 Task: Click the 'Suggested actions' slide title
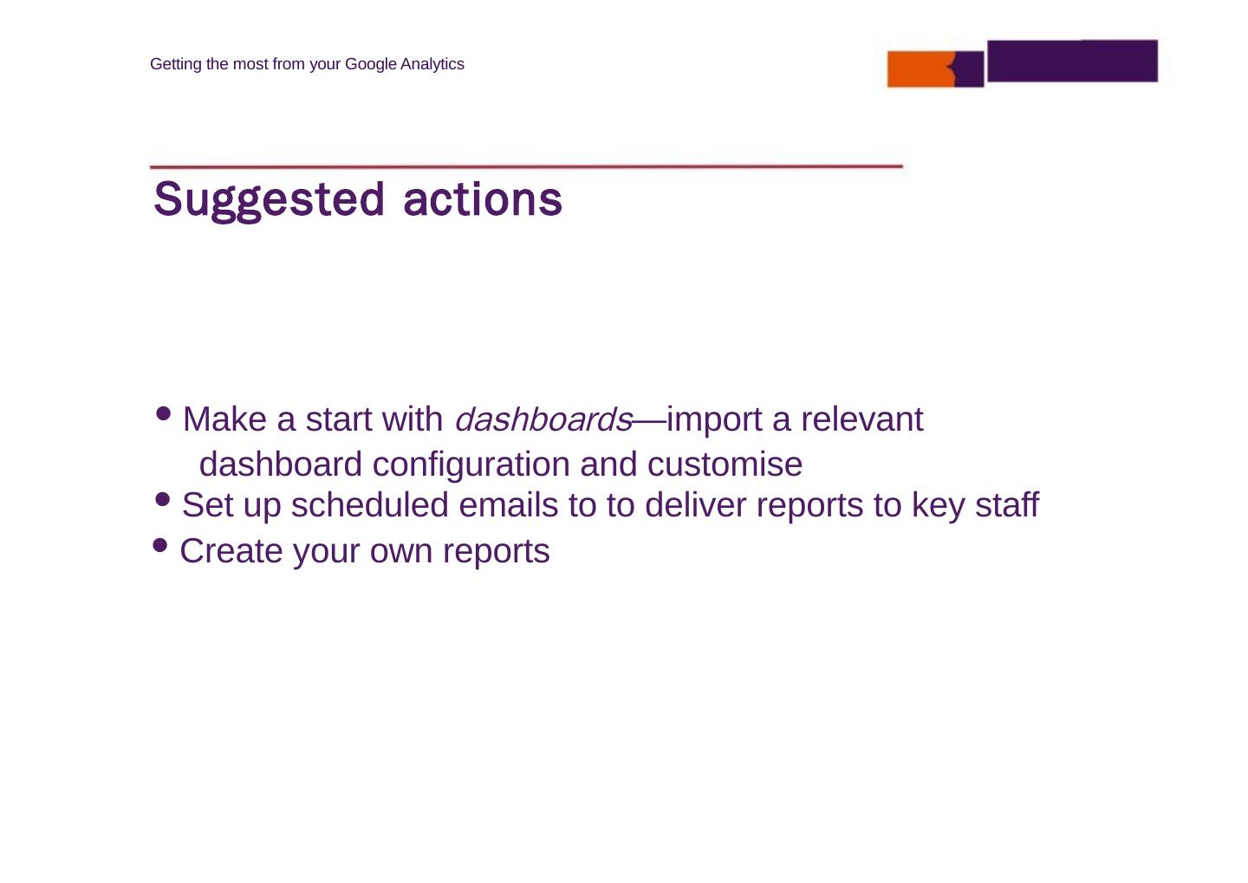point(358,200)
